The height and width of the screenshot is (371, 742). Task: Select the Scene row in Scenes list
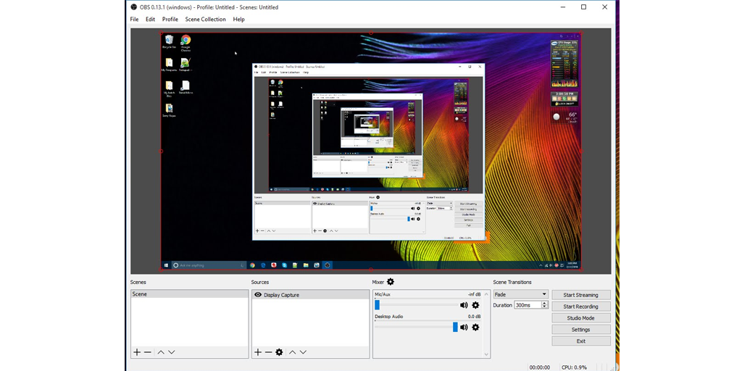pyautogui.click(x=189, y=294)
